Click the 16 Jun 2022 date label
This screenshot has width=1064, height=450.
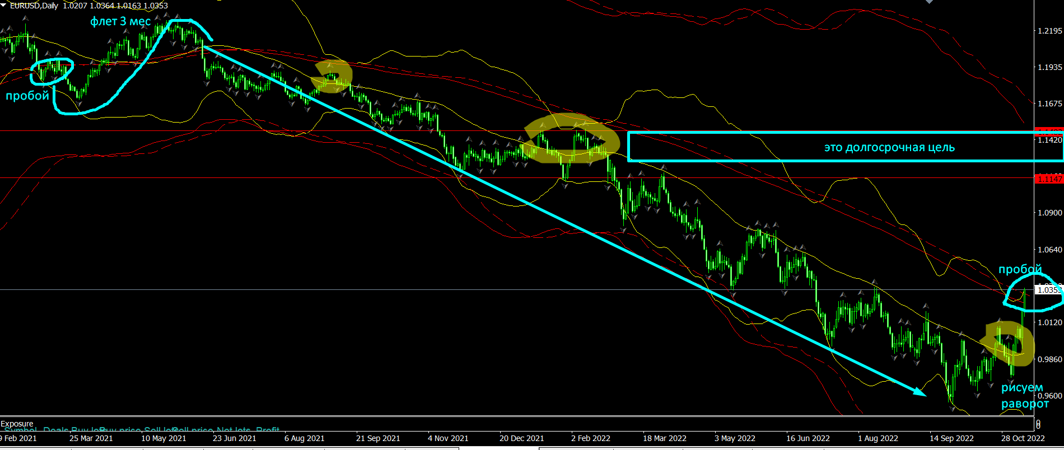[x=808, y=438]
